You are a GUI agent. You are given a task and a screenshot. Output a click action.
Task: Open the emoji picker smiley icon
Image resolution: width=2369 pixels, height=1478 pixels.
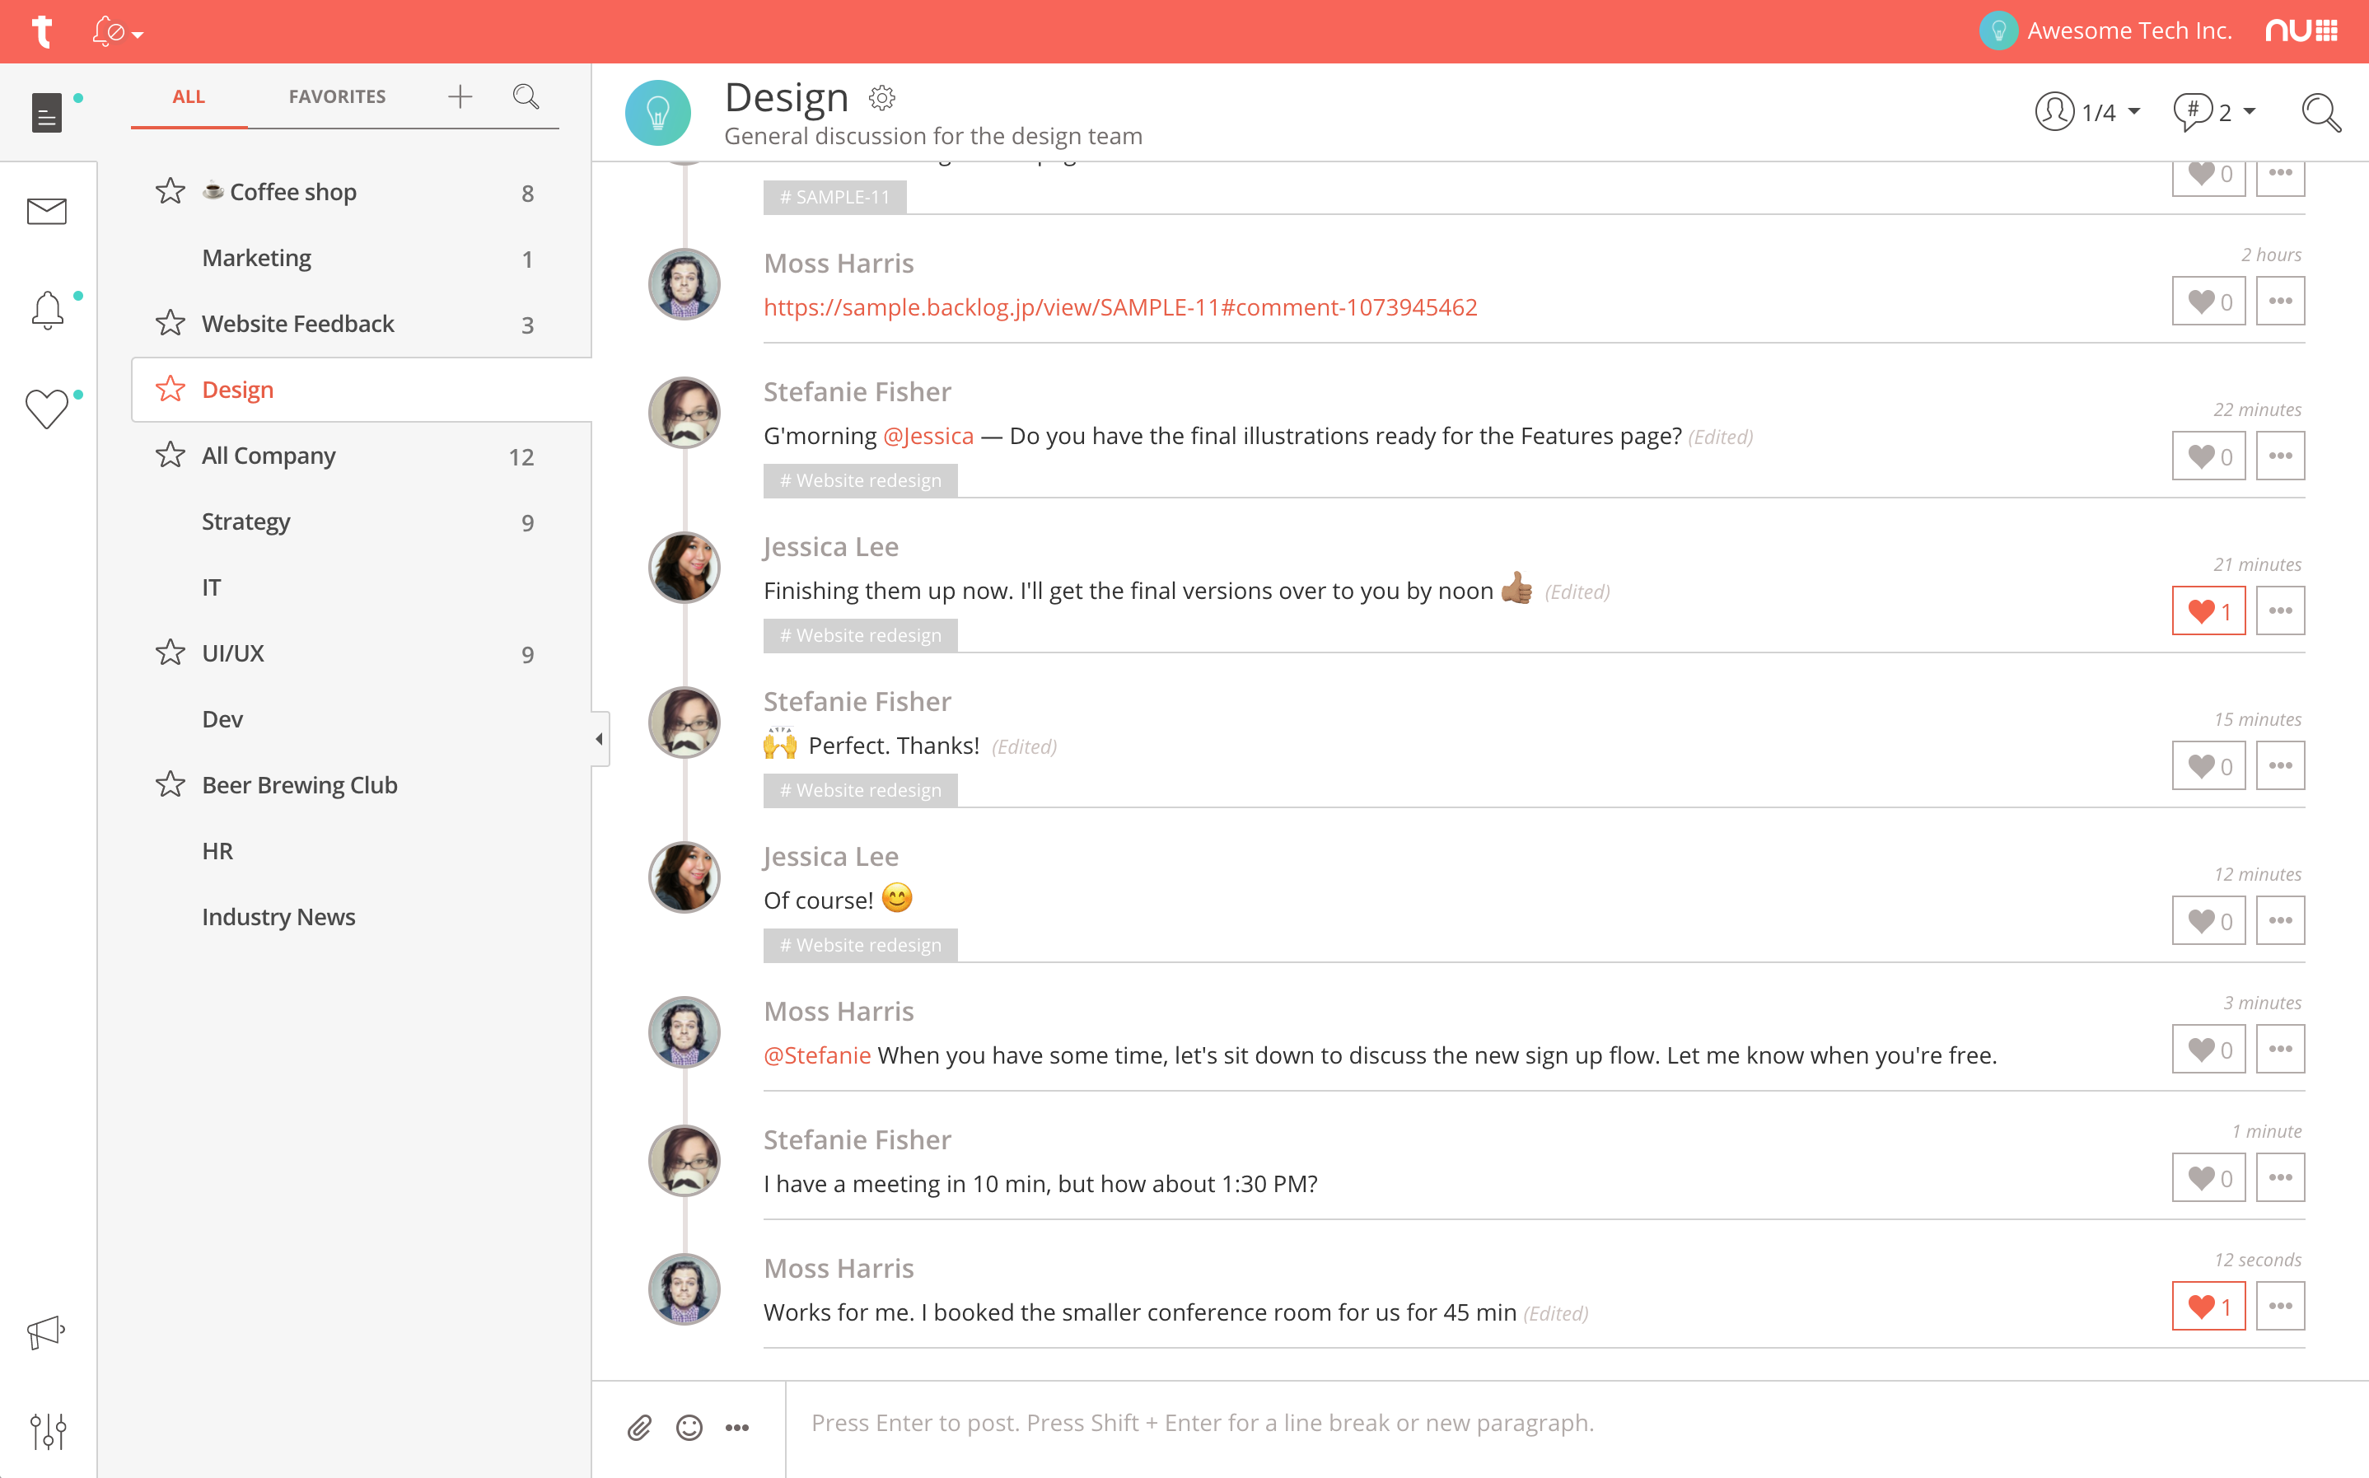[x=689, y=1428]
